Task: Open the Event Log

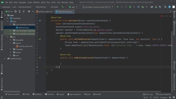Action: (148, 94)
